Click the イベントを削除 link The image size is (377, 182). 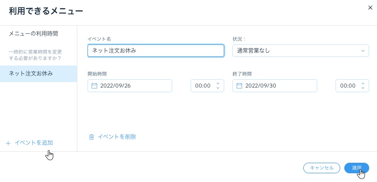117,137
